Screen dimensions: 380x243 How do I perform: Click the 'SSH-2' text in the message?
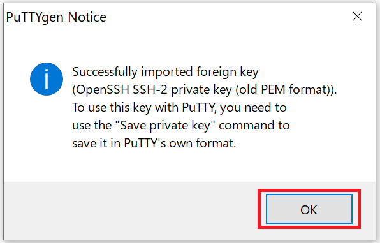click(x=150, y=90)
